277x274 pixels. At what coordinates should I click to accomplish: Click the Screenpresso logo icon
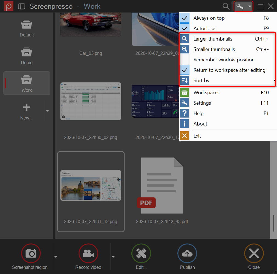click(9, 6)
